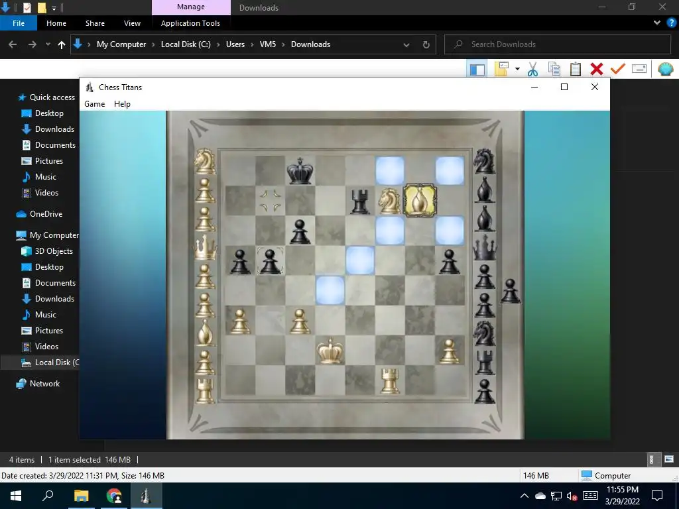Viewport: 679px width, 509px height.
Task: Go up one folder level
Action: coord(62,44)
